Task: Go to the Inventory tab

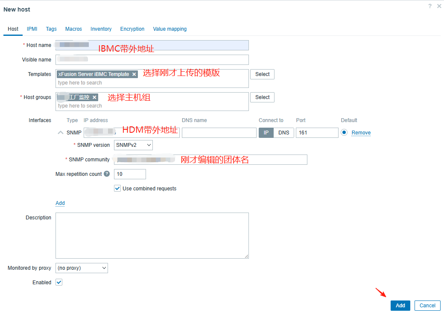Action: 101,29
